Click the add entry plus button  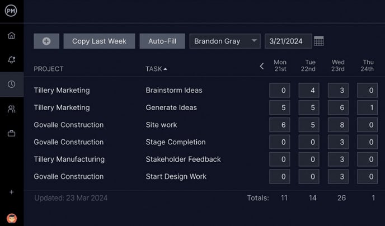point(46,41)
